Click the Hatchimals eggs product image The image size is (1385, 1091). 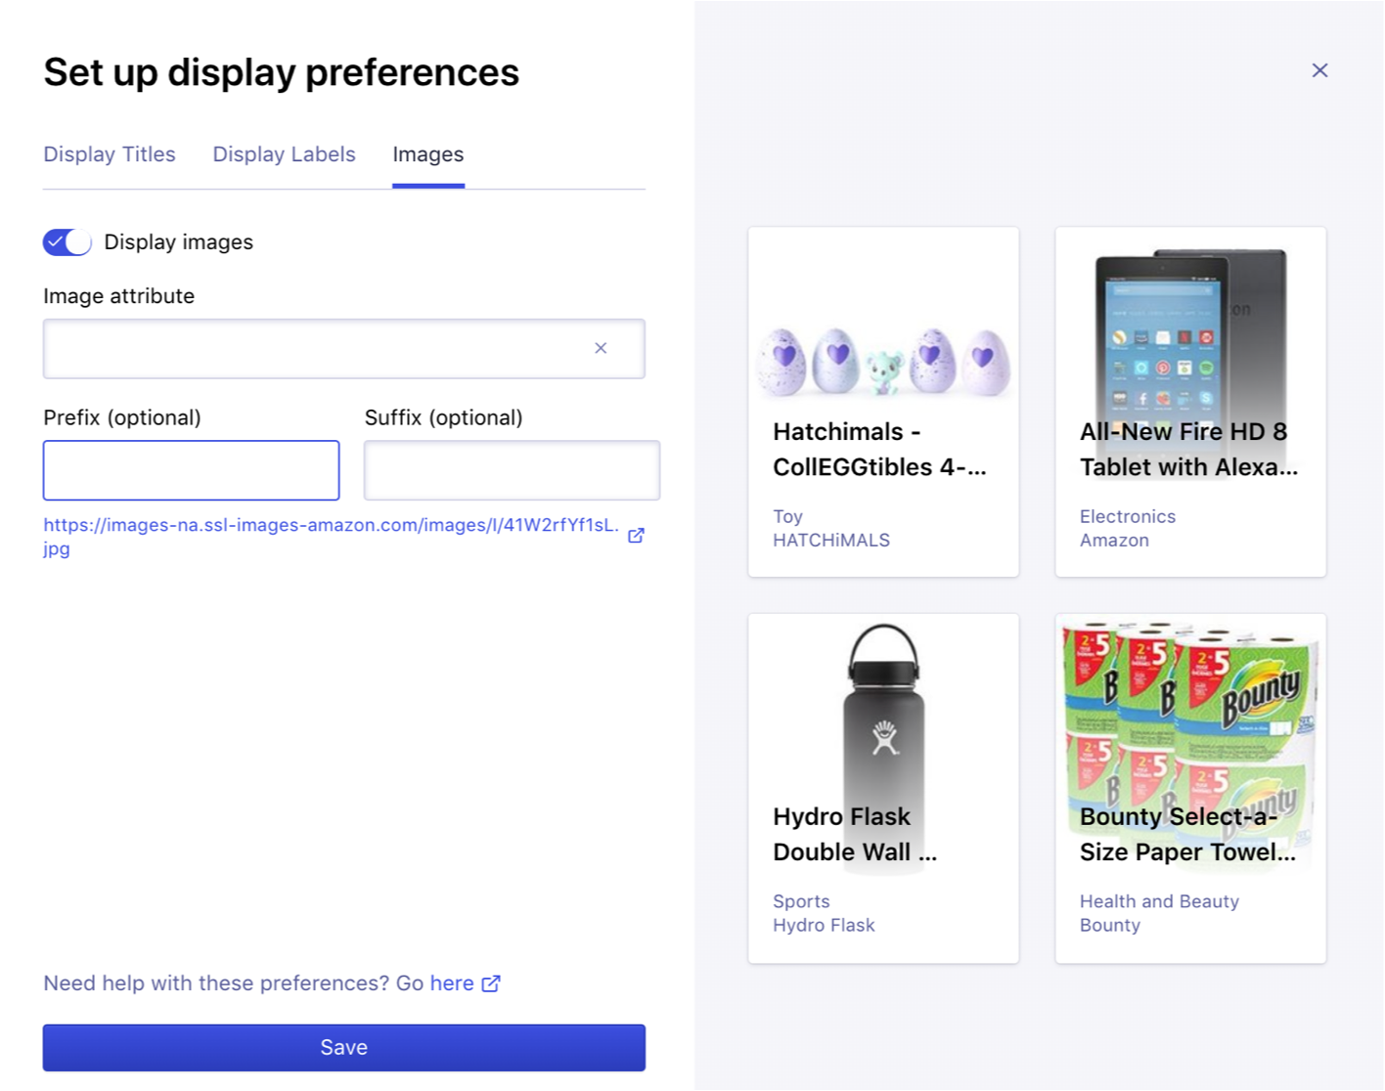point(883,360)
